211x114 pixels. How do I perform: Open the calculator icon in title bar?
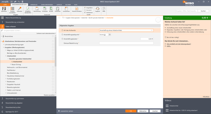pos(22,2)
